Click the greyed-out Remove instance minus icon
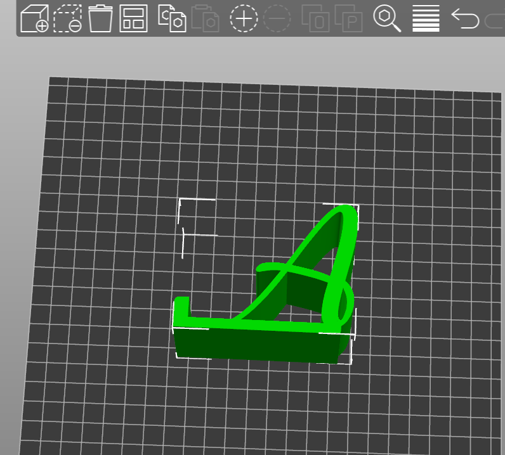 pyautogui.click(x=277, y=18)
